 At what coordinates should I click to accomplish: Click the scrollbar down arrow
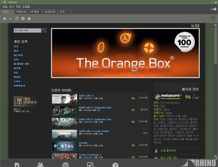point(215,157)
